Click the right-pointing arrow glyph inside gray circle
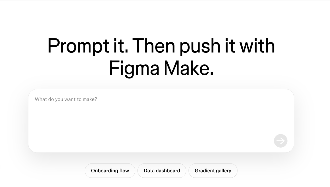Image resolution: width=330 pixels, height=187 pixels. (x=280, y=141)
